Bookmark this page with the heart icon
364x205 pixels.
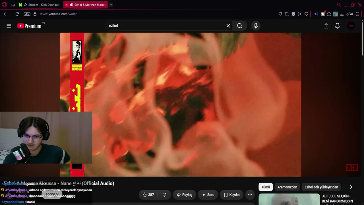306,14
